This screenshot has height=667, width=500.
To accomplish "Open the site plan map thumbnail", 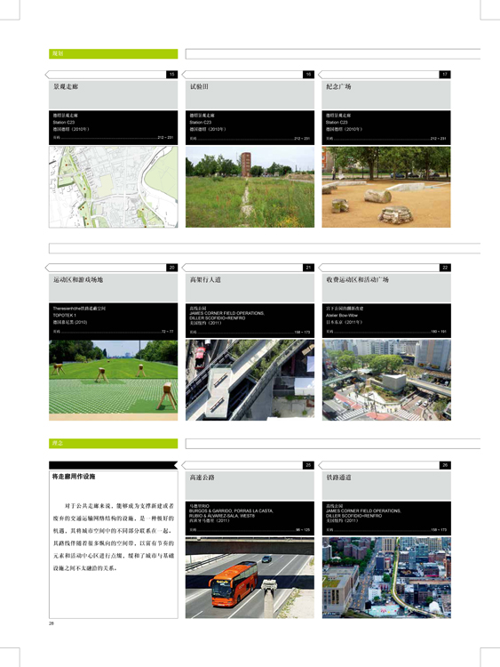I will tap(113, 187).
